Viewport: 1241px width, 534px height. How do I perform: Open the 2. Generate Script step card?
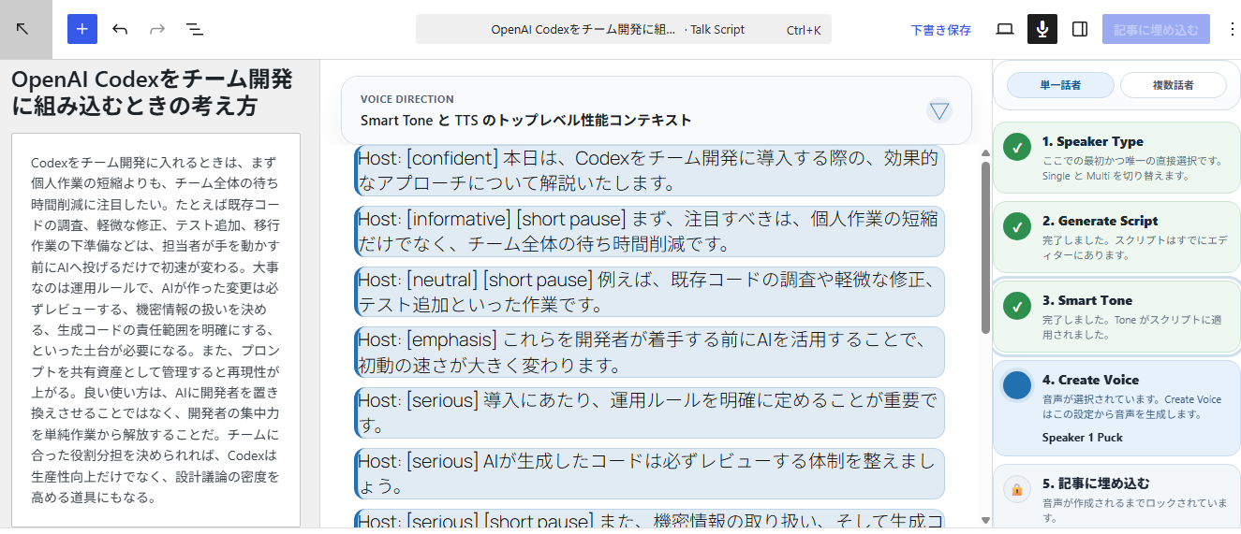tap(1116, 237)
